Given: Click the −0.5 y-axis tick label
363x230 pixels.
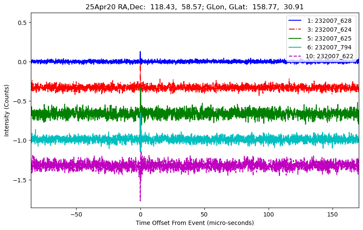Looking at the screenshot, I should click(x=20, y=101).
